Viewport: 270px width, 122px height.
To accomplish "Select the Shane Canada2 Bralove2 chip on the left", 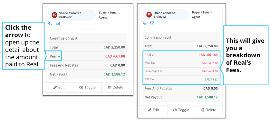I will (x=72, y=15).
